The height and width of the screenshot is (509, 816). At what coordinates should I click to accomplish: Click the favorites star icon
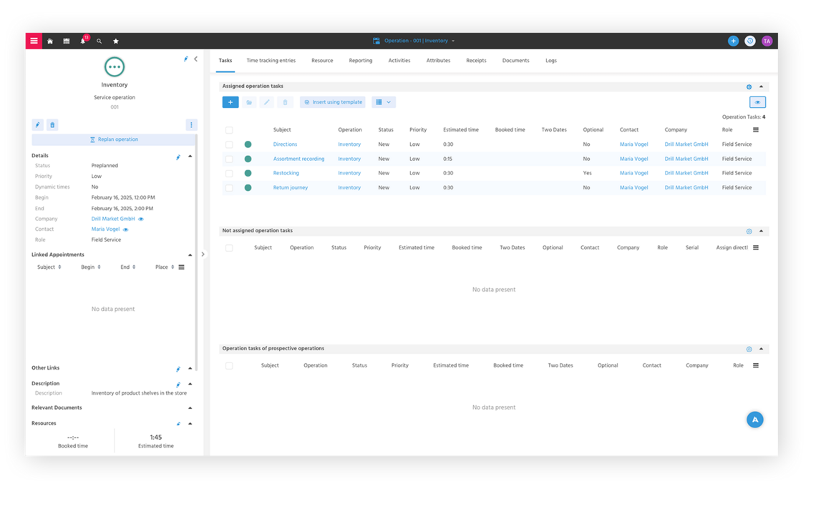point(116,41)
